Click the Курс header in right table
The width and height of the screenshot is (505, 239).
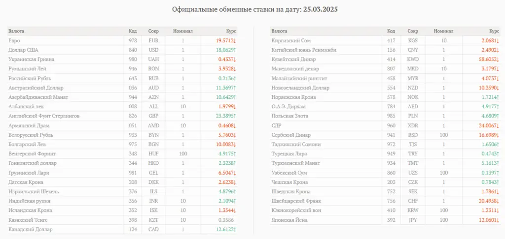[x=494, y=31]
